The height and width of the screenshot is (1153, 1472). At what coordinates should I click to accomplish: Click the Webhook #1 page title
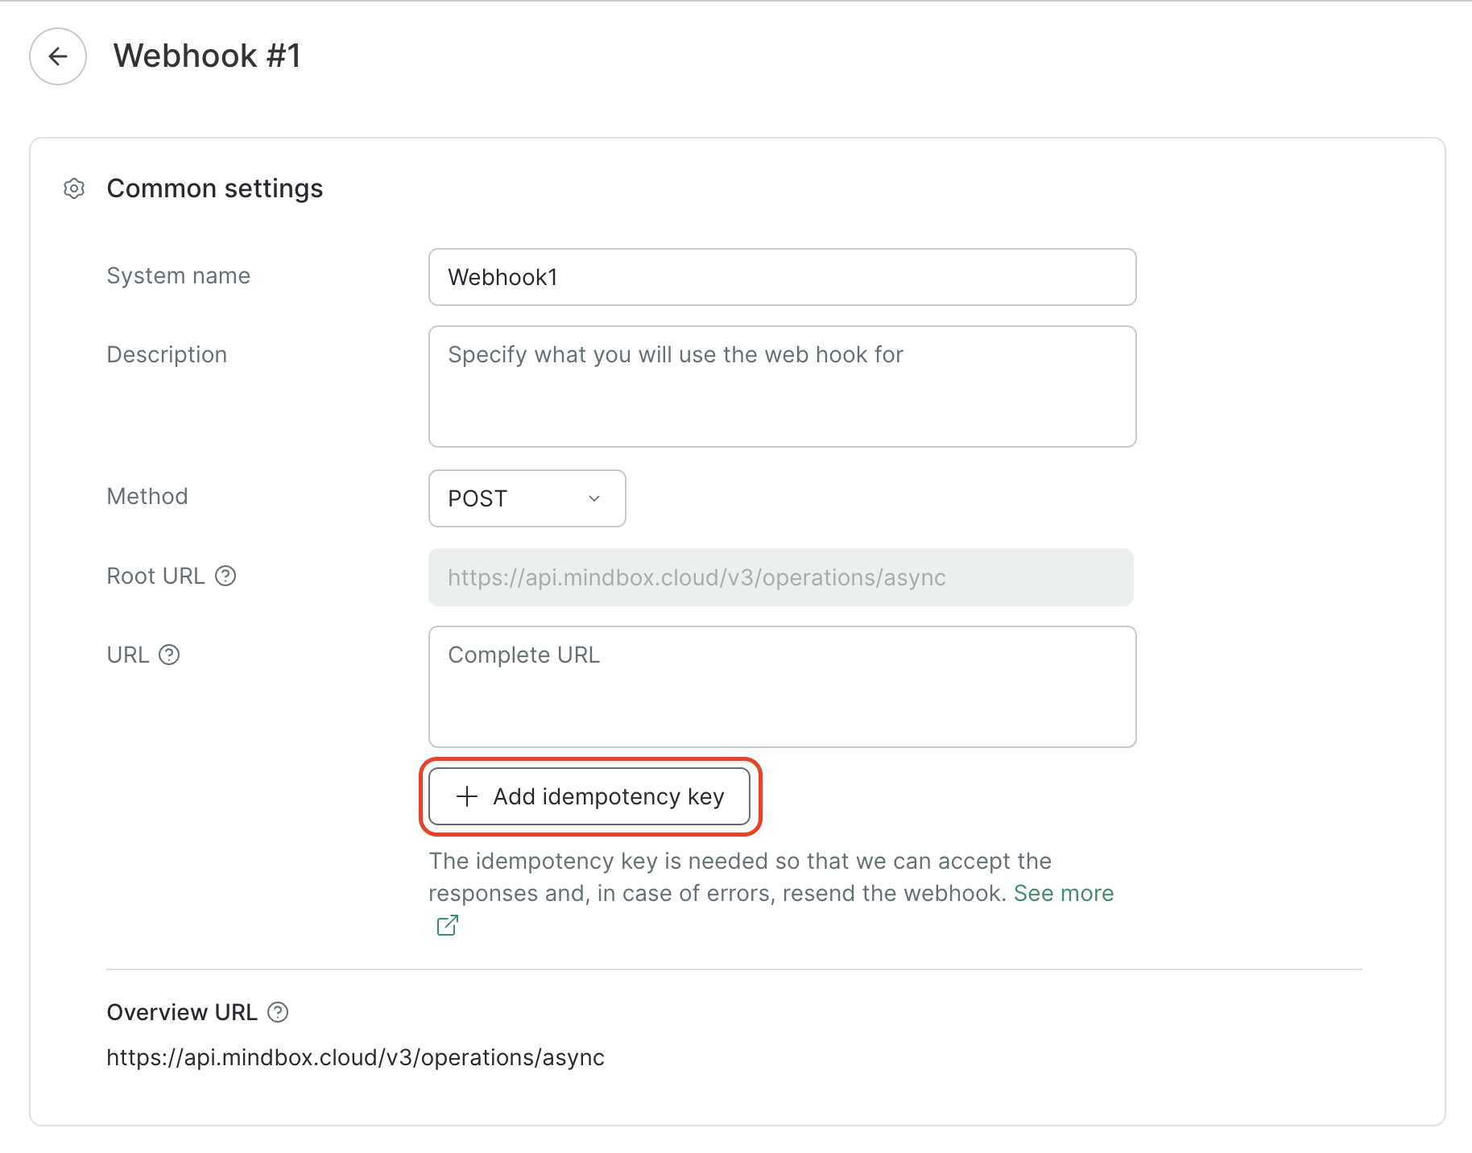click(207, 56)
